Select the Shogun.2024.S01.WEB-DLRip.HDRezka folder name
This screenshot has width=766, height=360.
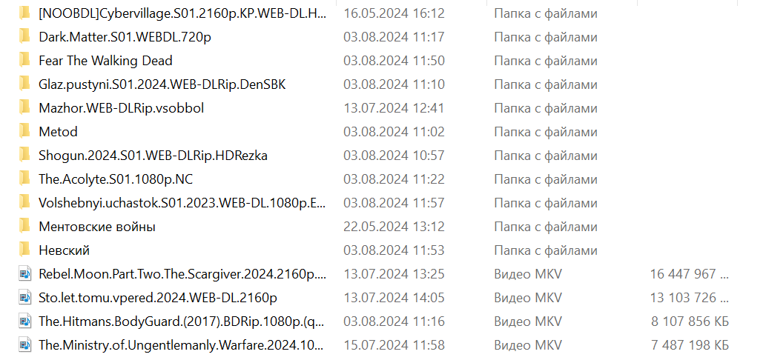point(153,156)
